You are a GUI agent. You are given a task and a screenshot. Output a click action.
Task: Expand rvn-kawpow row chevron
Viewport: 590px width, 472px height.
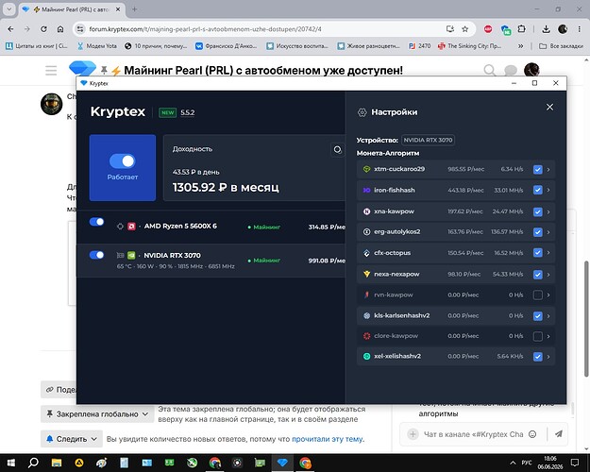click(548, 295)
